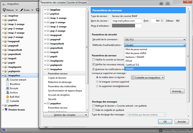Screen dimensions: 193x133
Task: Open Paramètres des indésirables under imapyahoo
Action: point(62,86)
